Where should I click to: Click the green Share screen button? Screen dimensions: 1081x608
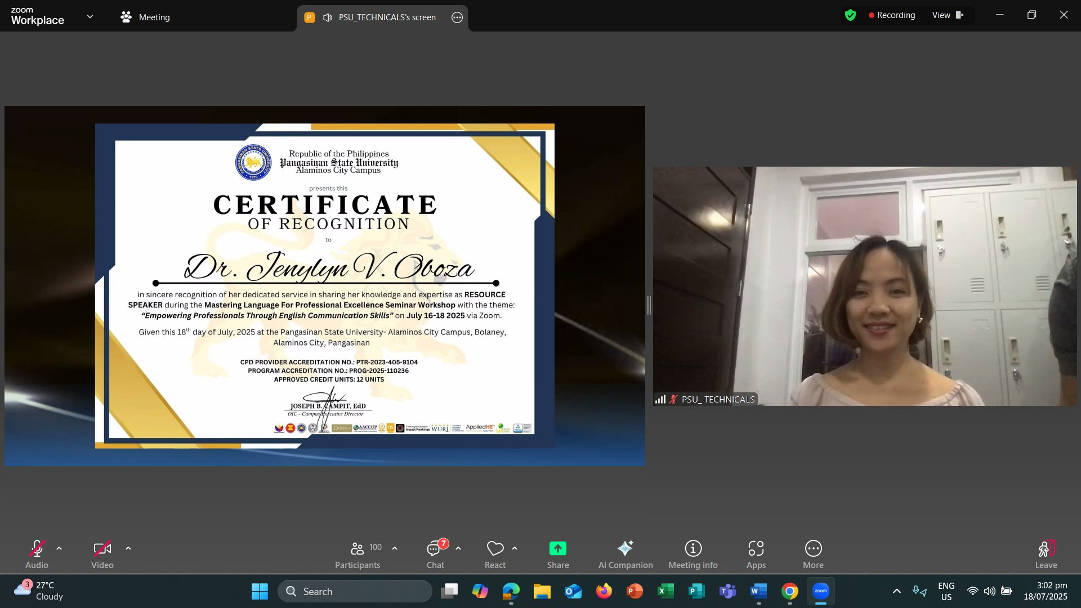point(557,549)
